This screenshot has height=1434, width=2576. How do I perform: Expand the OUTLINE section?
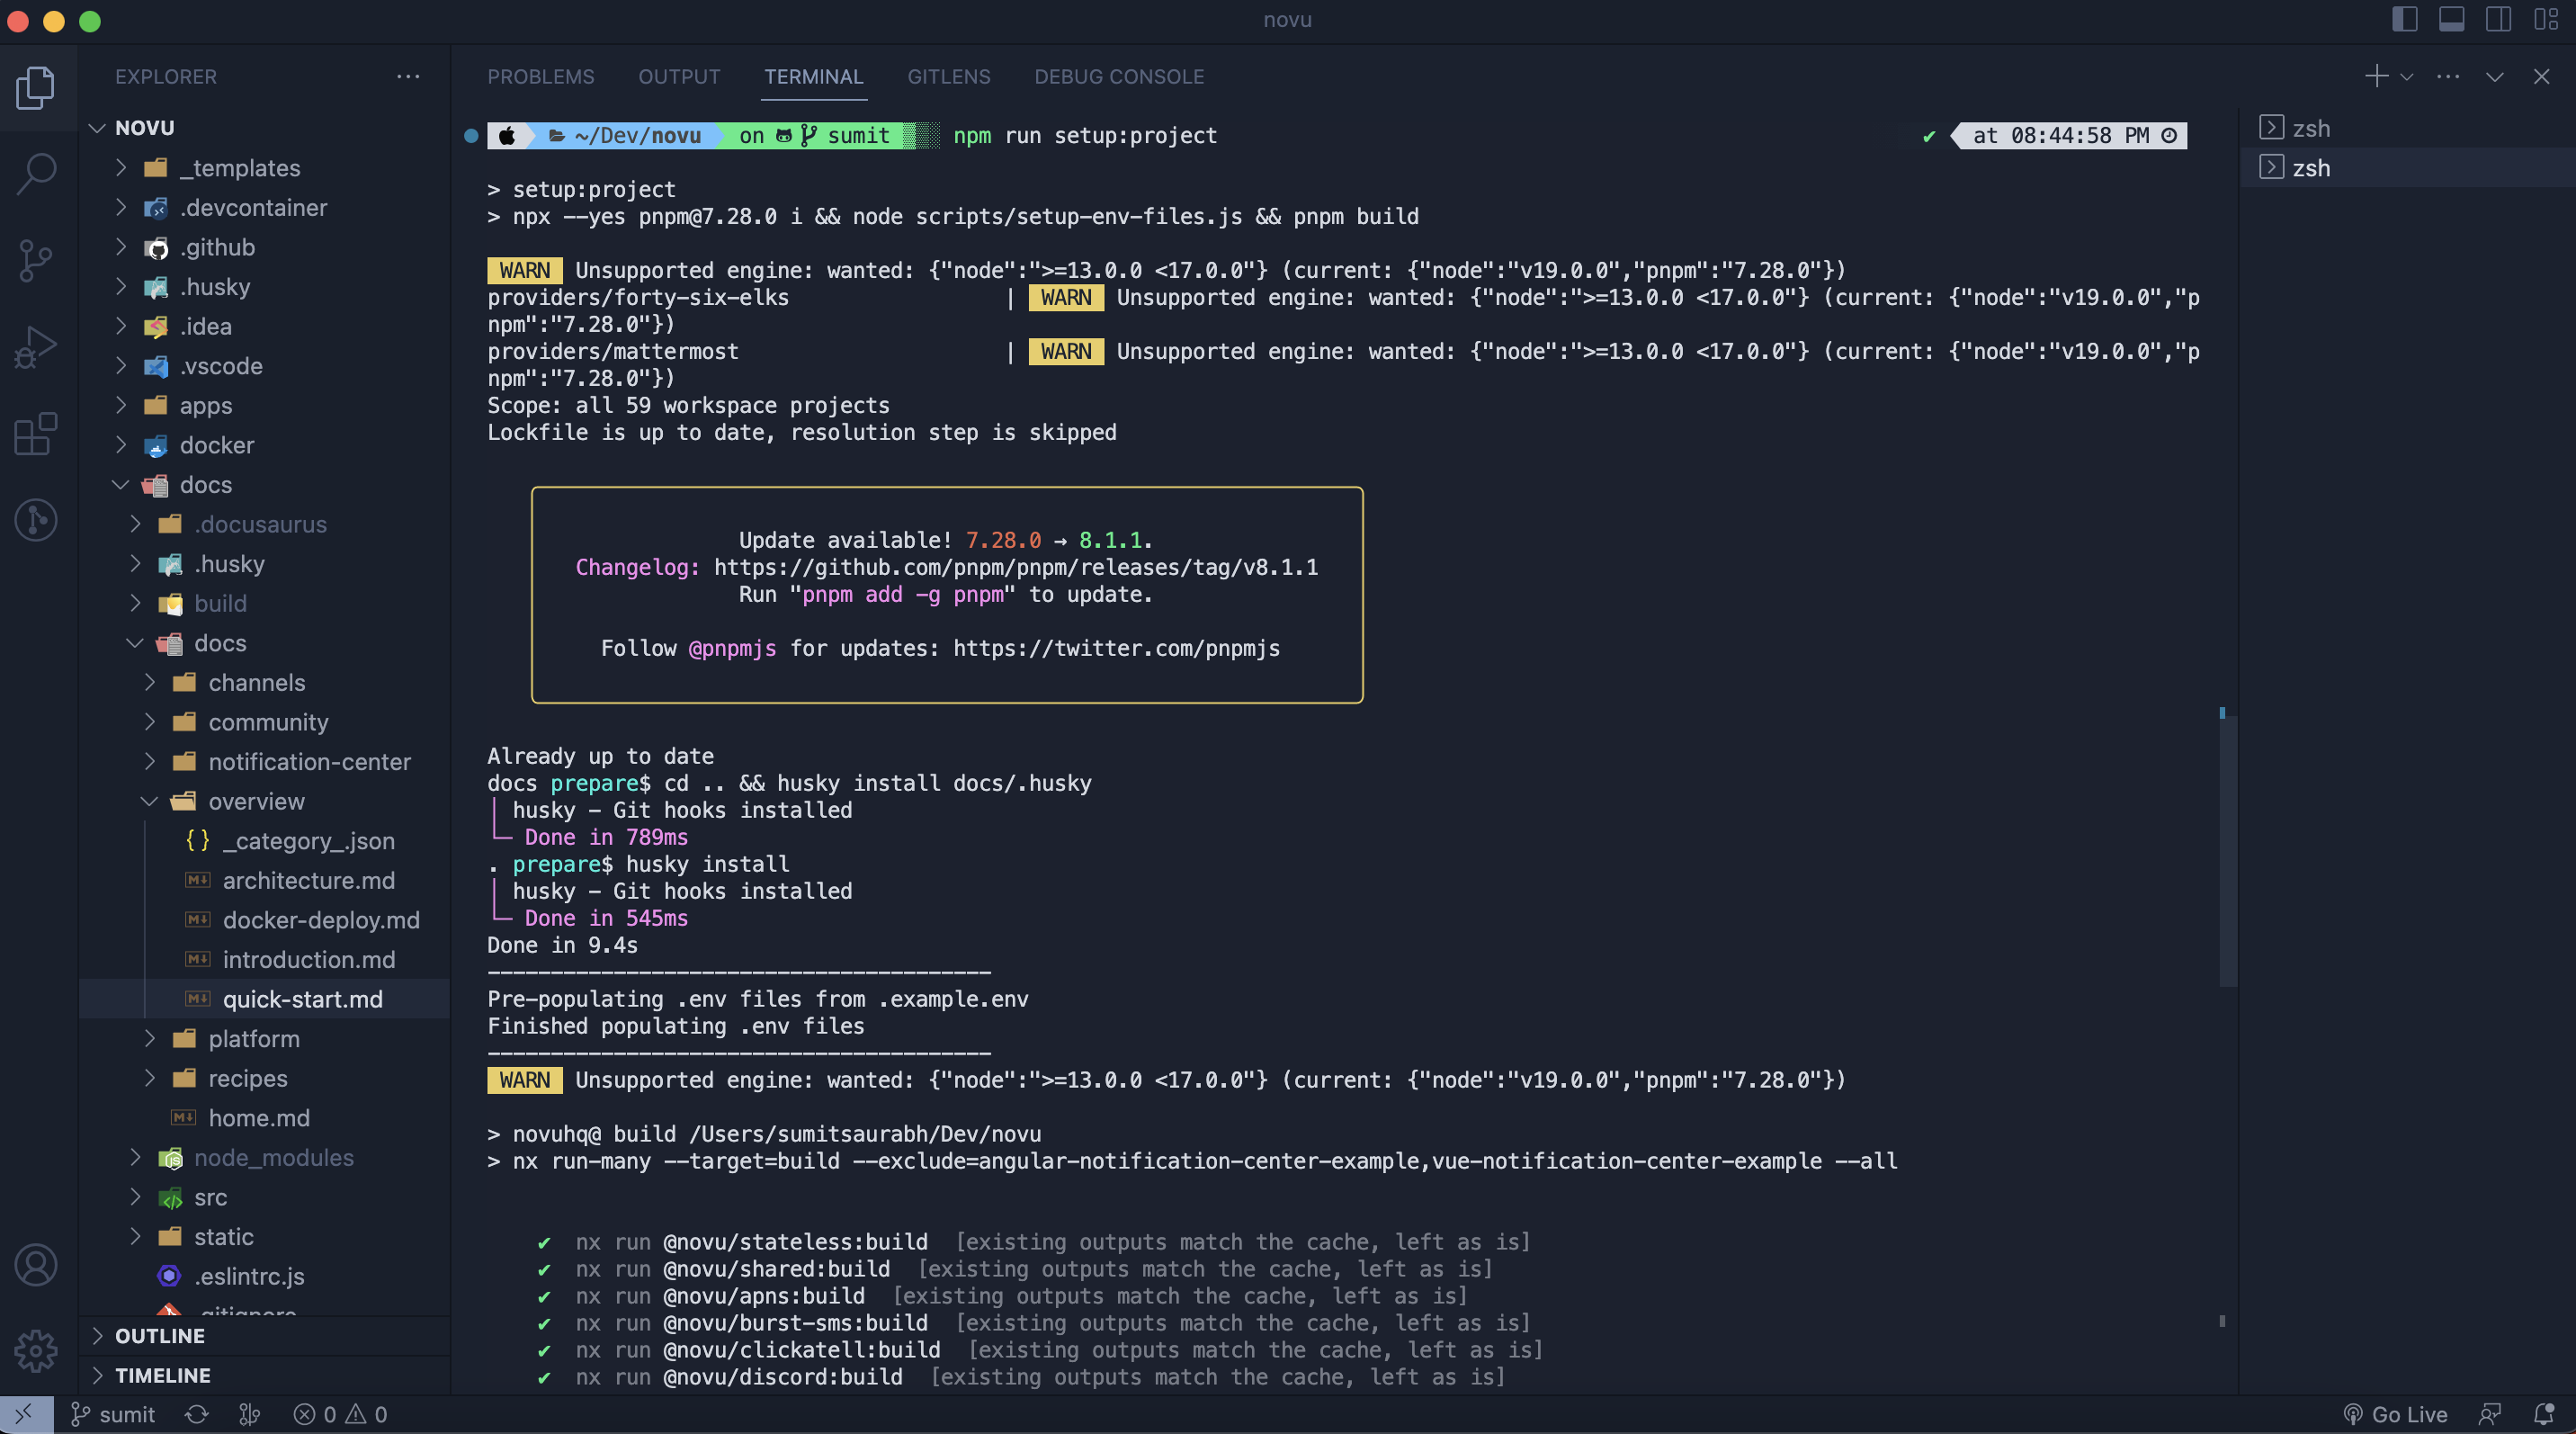99,1335
